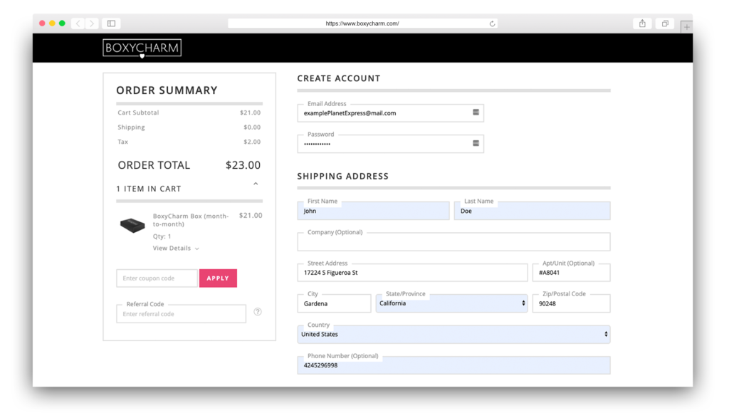Click the yellow minimize window button
The width and height of the screenshot is (729, 413).
coord(52,23)
